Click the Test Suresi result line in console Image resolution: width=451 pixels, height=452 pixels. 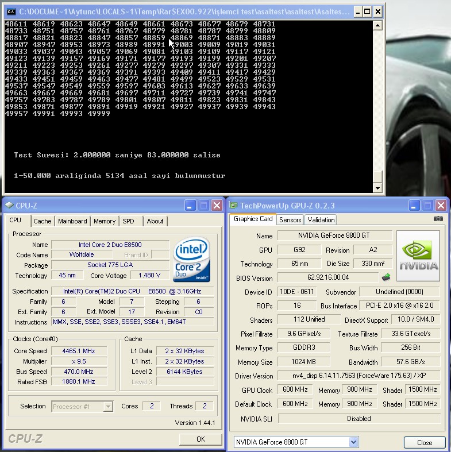point(117,155)
